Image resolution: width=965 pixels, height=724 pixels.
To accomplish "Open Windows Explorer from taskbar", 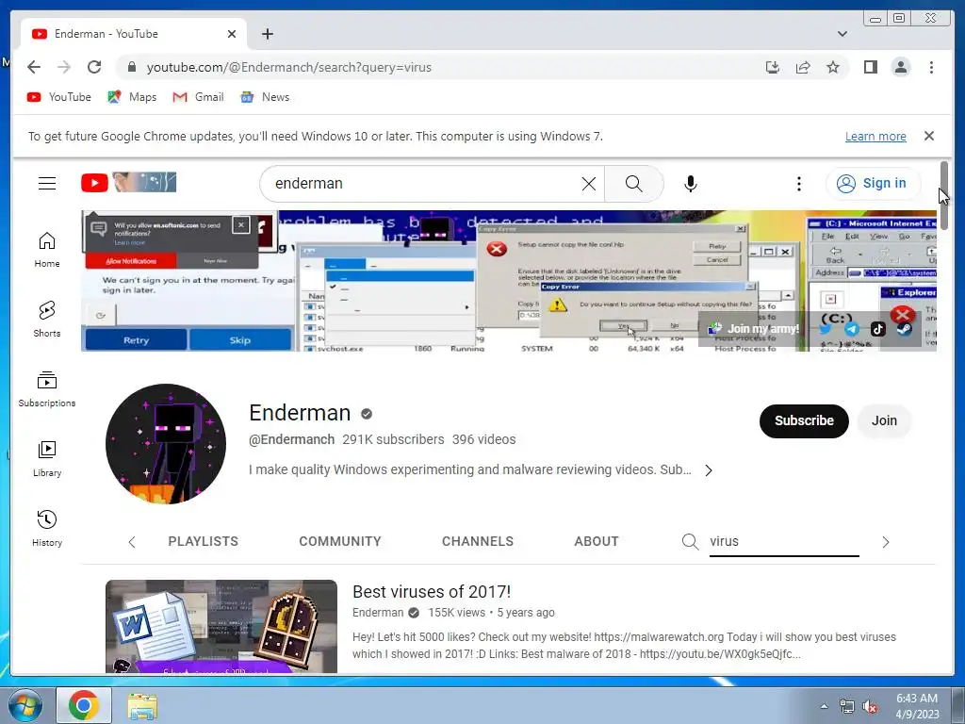I will click(x=142, y=706).
